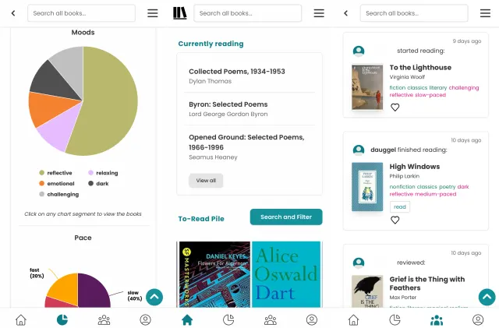The height and width of the screenshot is (328, 499).
Task: Tap the scroll-to-top arrow on the community feed
Action: (x=487, y=297)
